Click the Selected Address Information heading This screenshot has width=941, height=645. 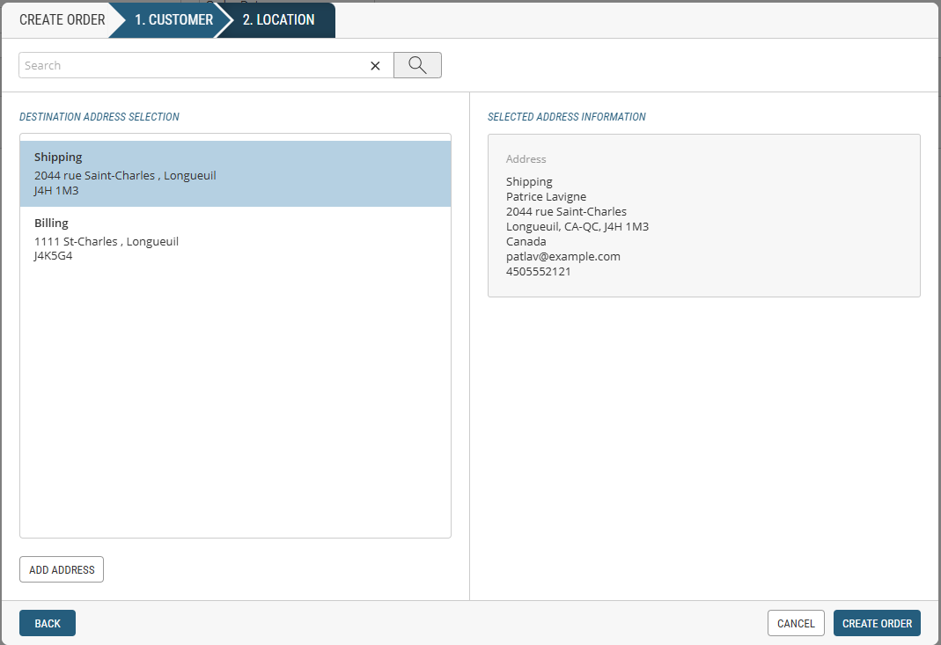pyautogui.click(x=567, y=116)
